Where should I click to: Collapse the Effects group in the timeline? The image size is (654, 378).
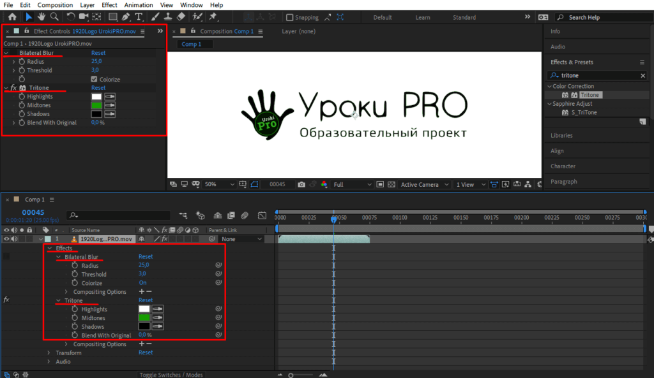point(49,248)
